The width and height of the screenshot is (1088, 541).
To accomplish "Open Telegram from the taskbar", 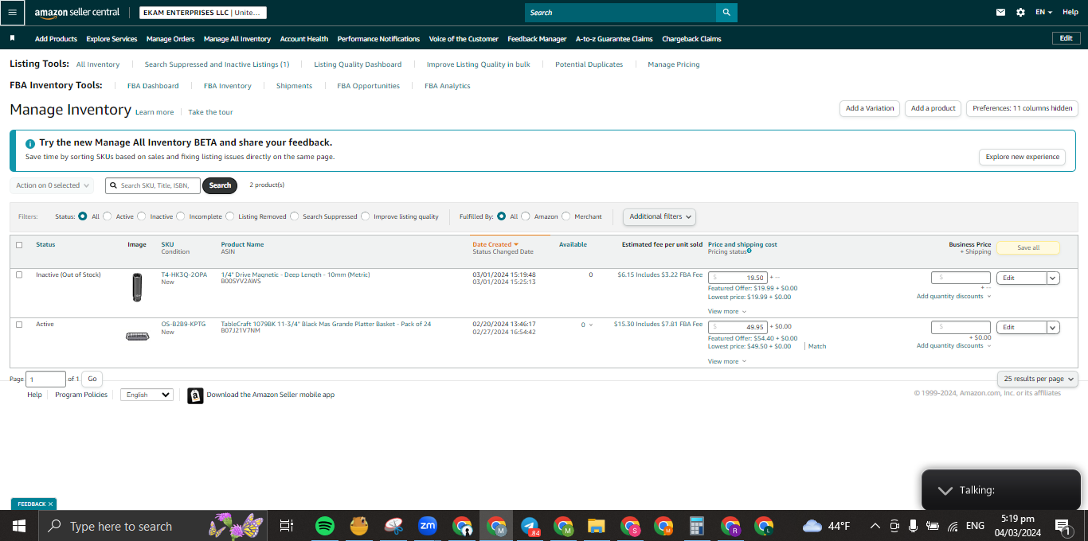I will tap(530, 526).
